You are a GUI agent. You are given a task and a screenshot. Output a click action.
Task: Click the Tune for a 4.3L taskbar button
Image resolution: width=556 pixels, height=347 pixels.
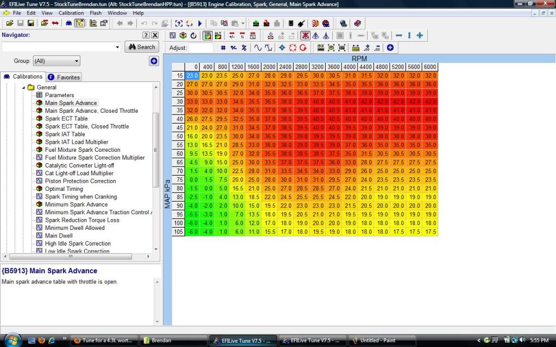pos(104,340)
